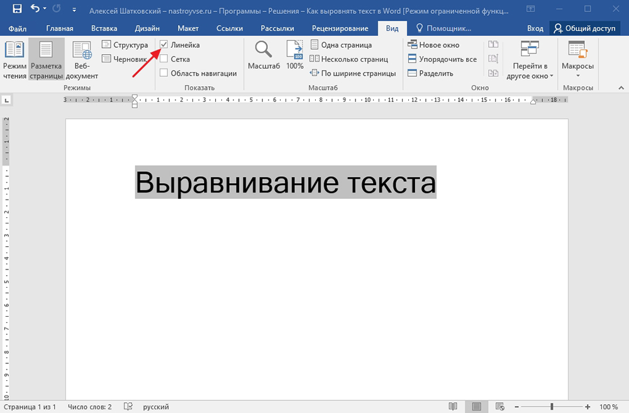This screenshot has height=413, width=629.
Task: Click the Вход sign-in link
Action: pyautogui.click(x=535, y=28)
